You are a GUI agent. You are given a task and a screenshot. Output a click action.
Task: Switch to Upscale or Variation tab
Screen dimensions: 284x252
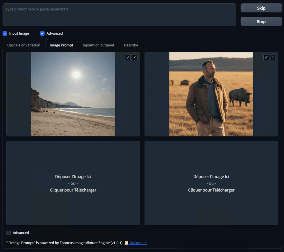click(x=24, y=45)
